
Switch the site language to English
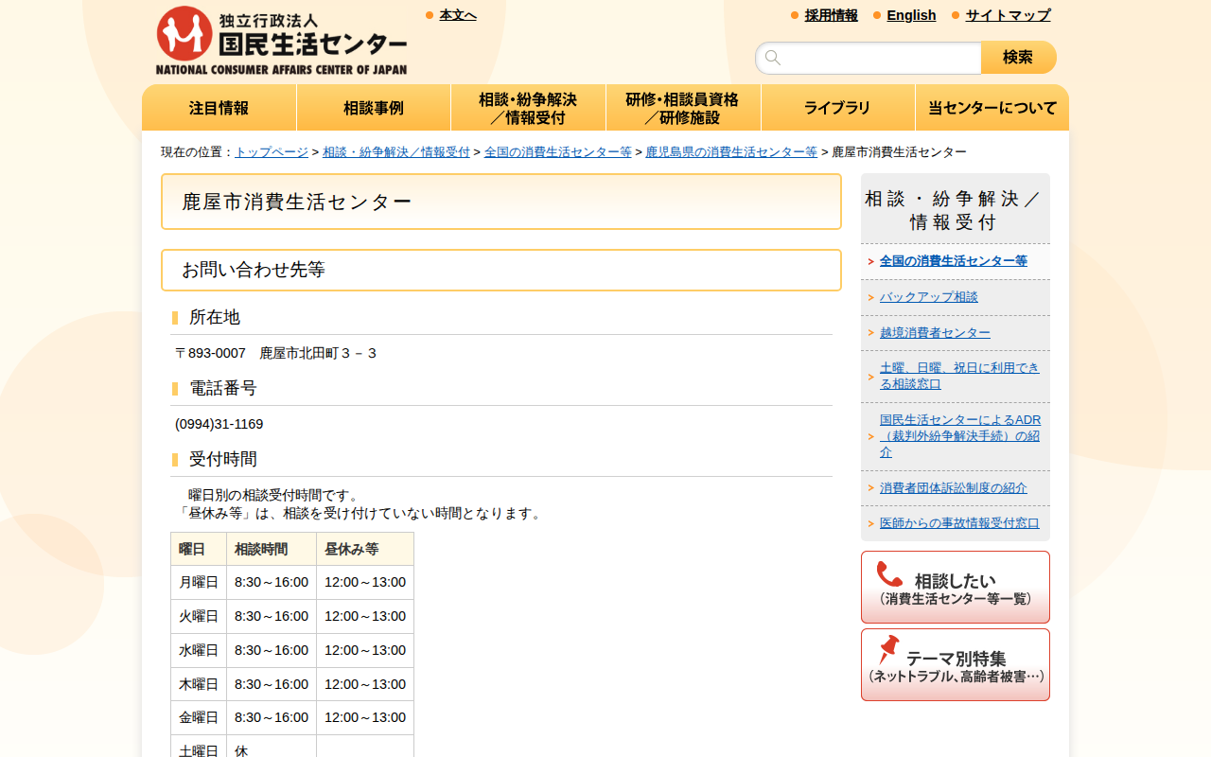click(x=911, y=15)
